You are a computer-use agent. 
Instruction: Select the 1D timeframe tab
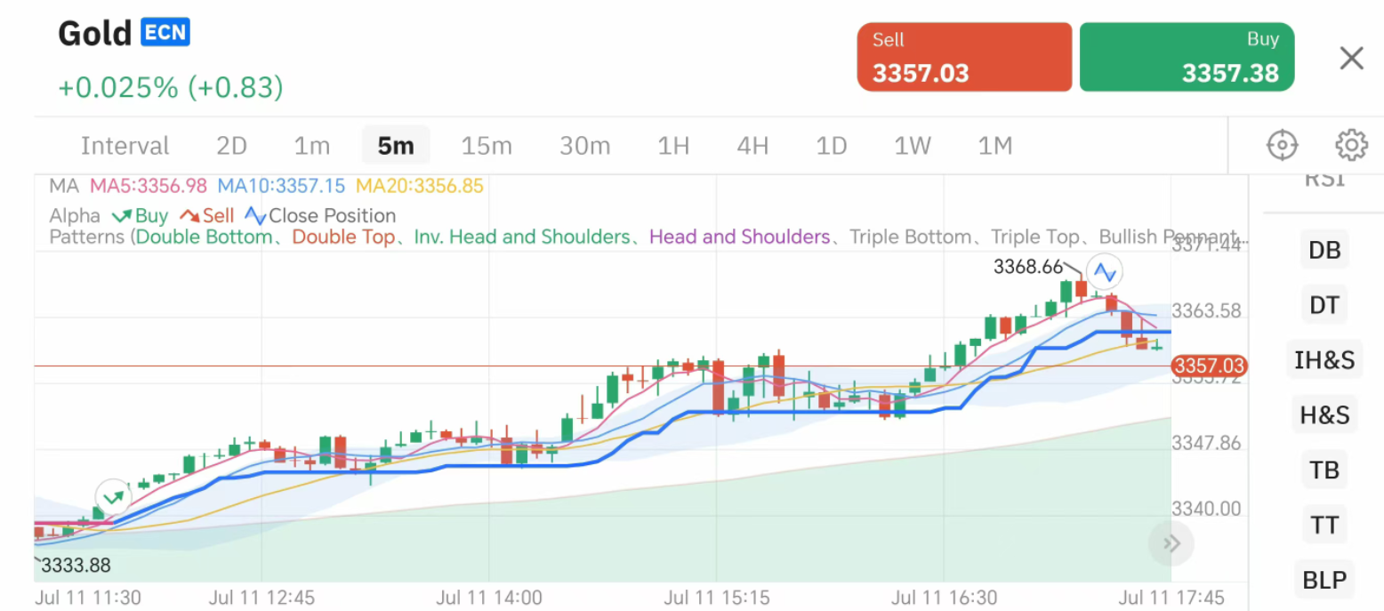[831, 145]
